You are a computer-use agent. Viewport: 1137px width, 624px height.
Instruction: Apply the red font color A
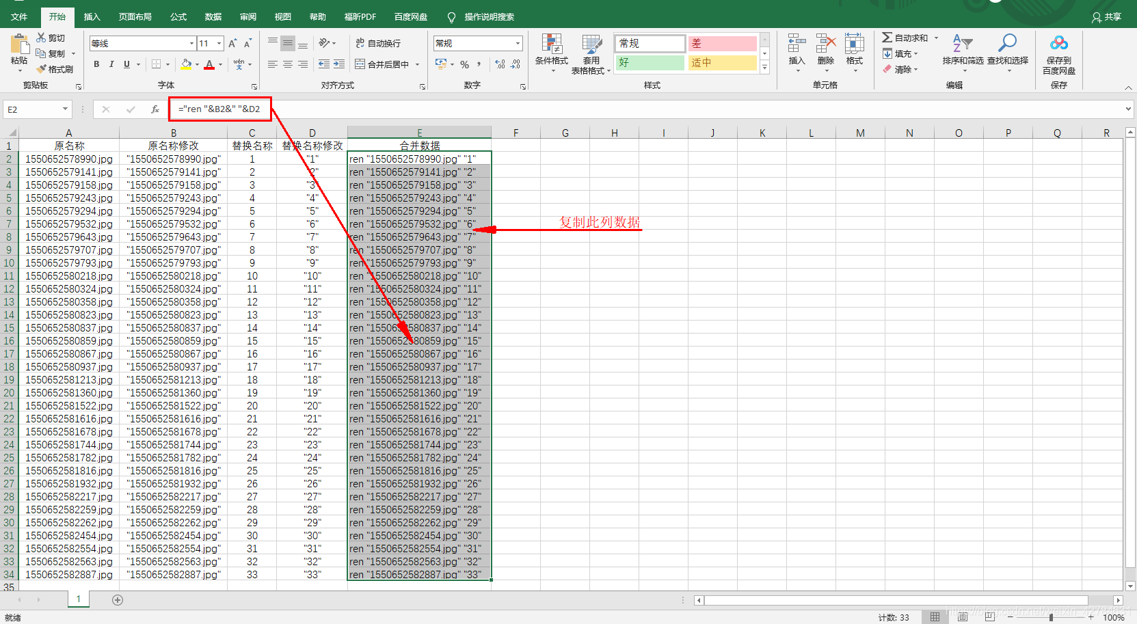[x=209, y=64]
